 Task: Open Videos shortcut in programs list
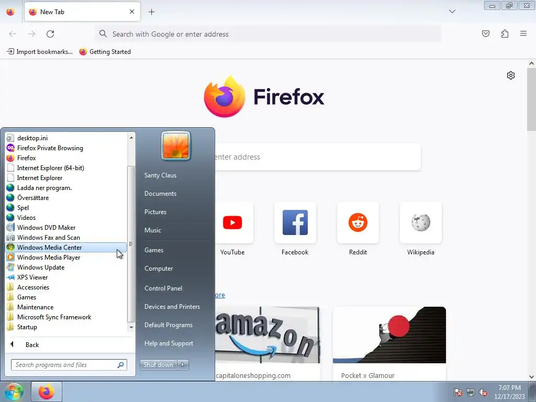pos(65,217)
